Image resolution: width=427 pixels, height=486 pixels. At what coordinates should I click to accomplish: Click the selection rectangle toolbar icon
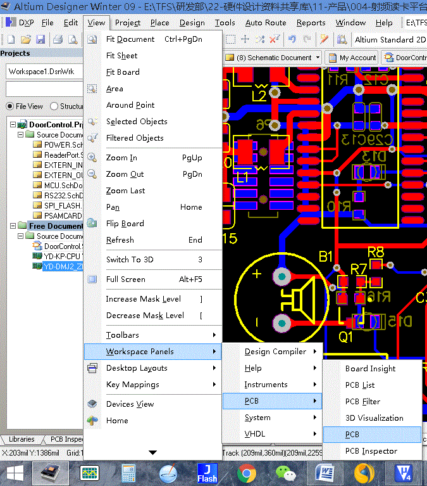(x=230, y=39)
